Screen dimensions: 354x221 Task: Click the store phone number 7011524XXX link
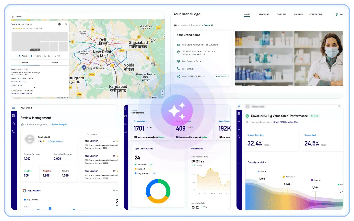pyautogui.click(x=22, y=82)
